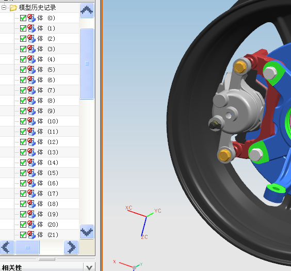Click the 模型历史记录 folder icon
The width and height of the screenshot is (291, 271).
pyautogui.click(x=13, y=8)
